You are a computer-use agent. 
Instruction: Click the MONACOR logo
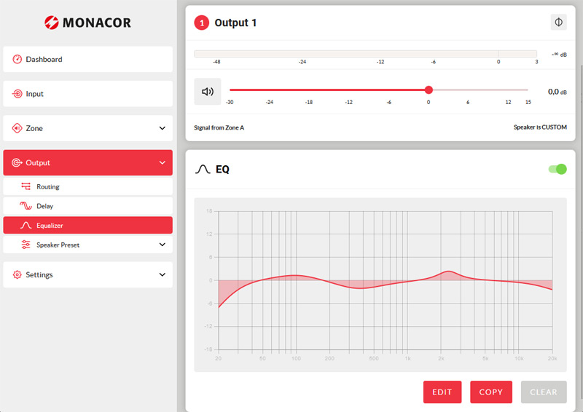coord(87,23)
